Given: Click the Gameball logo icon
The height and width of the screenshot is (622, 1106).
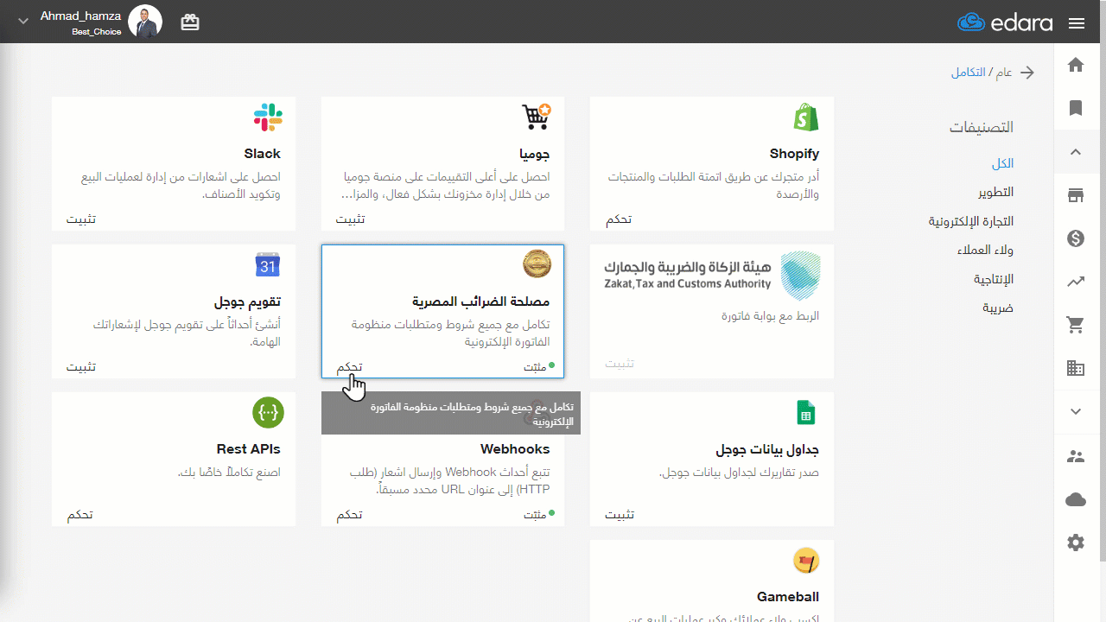Looking at the screenshot, I should [806, 561].
